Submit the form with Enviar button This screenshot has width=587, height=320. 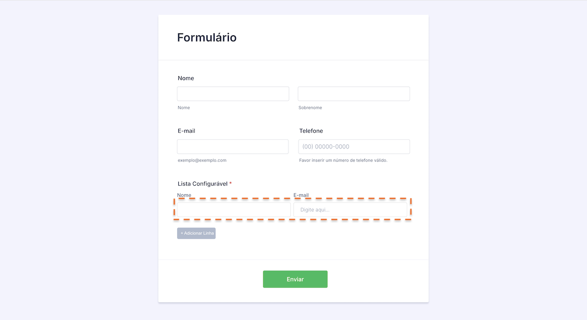pyautogui.click(x=295, y=279)
